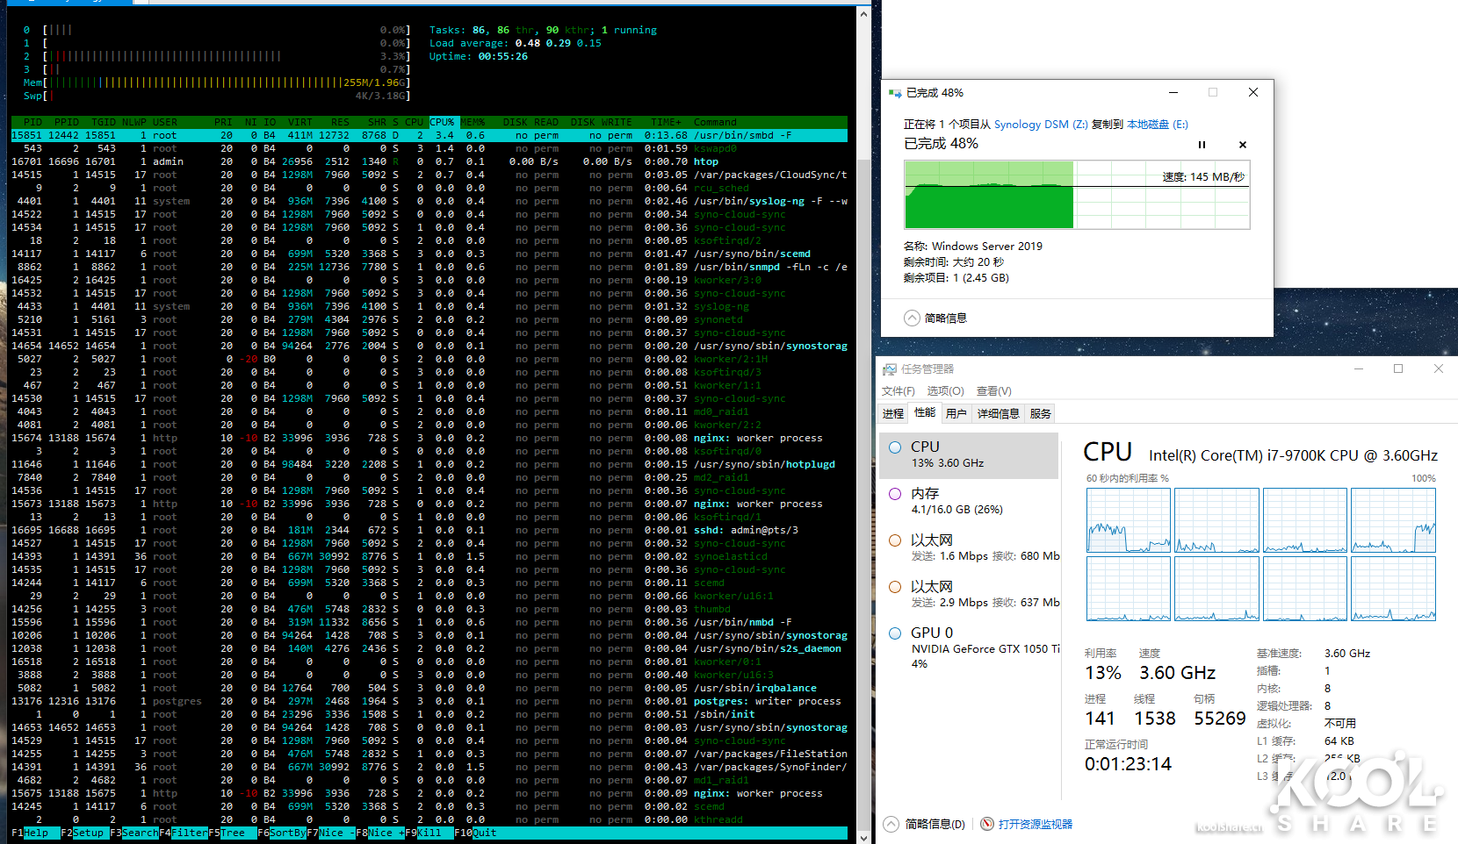Select the postgres: writer process row

coord(429,701)
